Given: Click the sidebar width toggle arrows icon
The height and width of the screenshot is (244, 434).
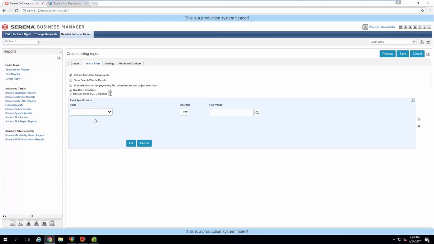Looking at the screenshot, I should coord(4,216).
